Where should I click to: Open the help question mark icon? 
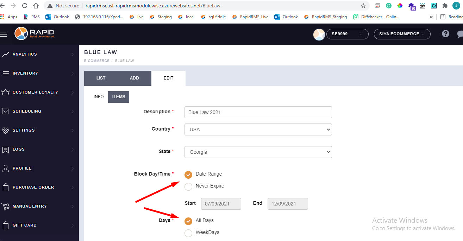[x=445, y=34]
